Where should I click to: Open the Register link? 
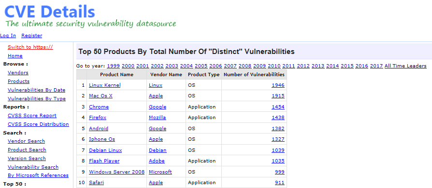coord(32,36)
